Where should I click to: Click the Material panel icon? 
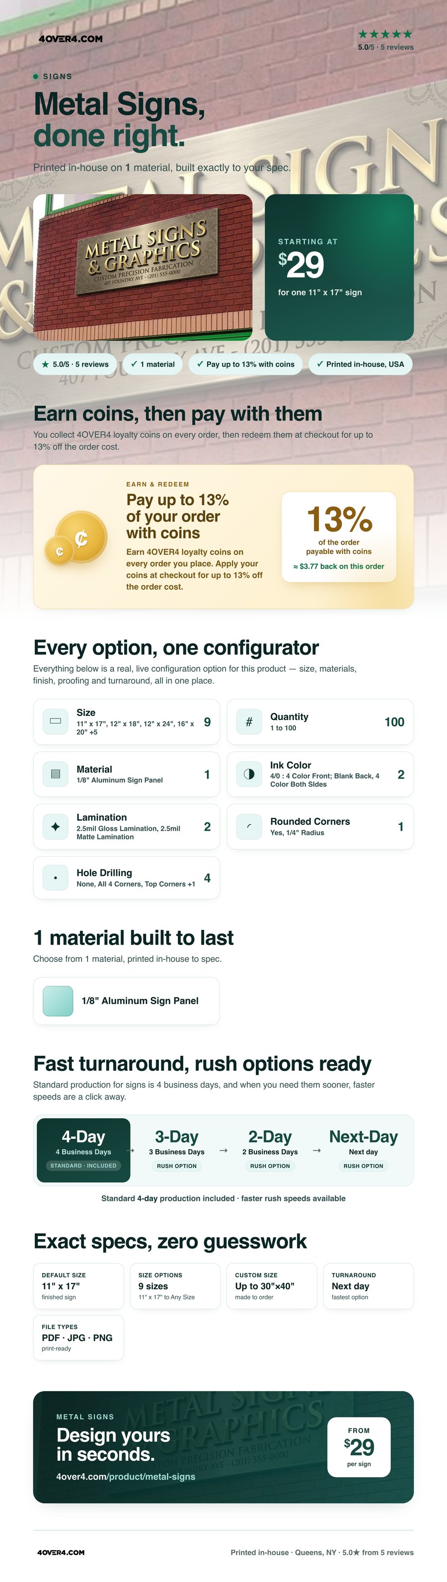pos(55,774)
